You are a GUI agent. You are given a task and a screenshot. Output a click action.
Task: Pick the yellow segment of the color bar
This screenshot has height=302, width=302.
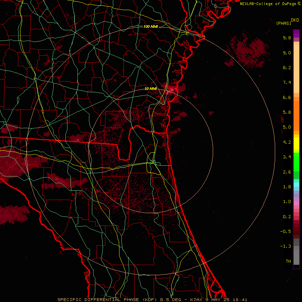click(x=296, y=144)
